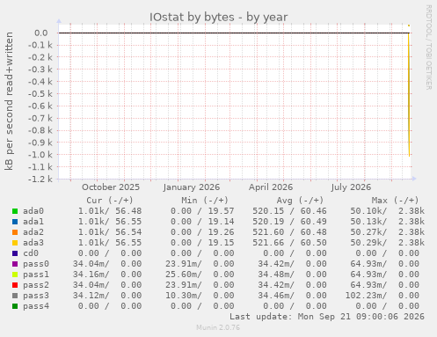Click the '-0.5 k' y-axis label

tap(40, 93)
